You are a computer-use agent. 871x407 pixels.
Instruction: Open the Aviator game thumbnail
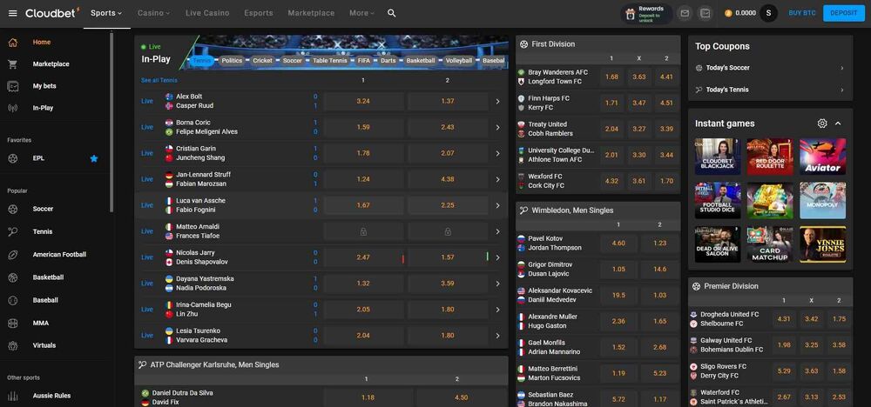822,156
